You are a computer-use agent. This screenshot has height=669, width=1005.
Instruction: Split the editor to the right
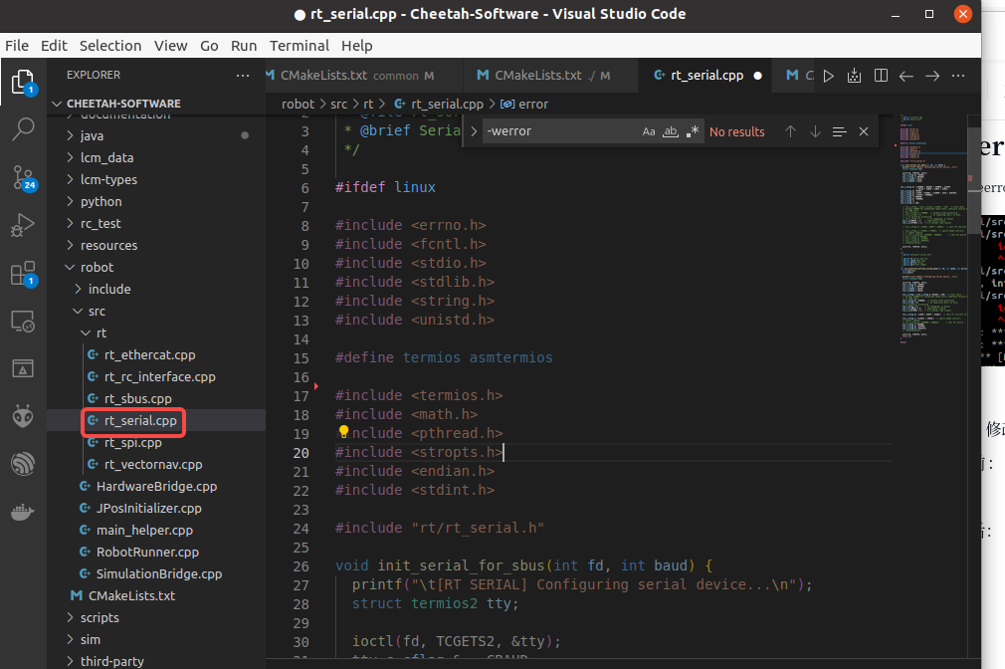click(x=881, y=76)
